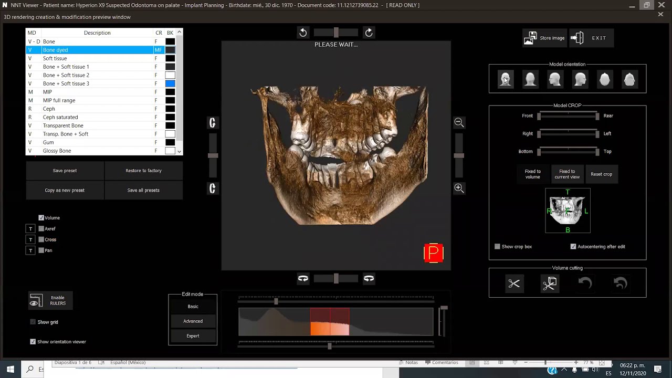
Task: Select the bottom-view head orientation icon
Action: coord(629,79)
